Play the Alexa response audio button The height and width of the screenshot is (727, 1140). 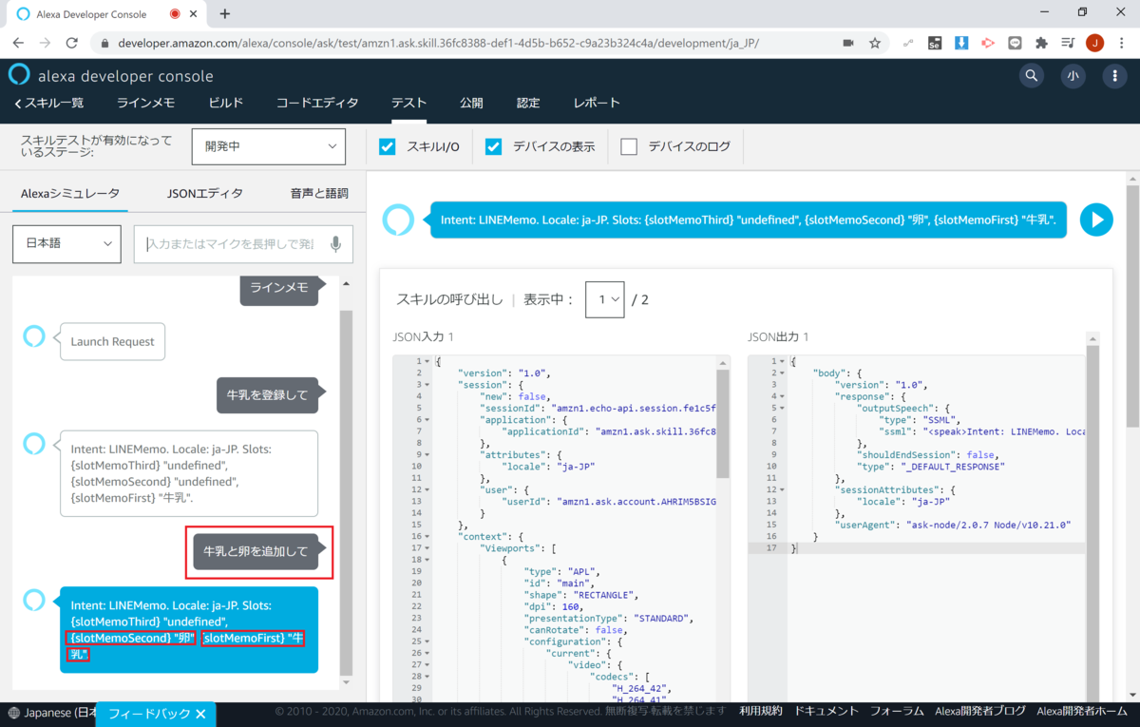(x=1096, y=220)
